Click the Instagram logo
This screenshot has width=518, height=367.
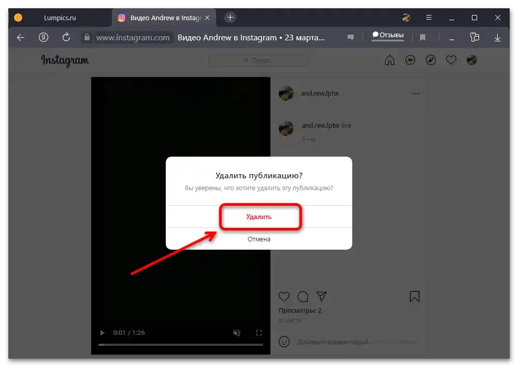coord(65,60)
